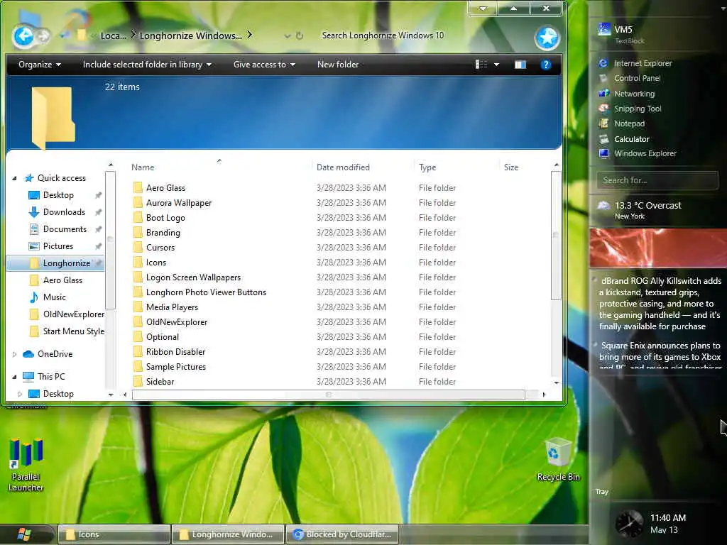Screen dimensions: 727x545
Task: Click the change view layout icon
Action: tap(481, 65)
